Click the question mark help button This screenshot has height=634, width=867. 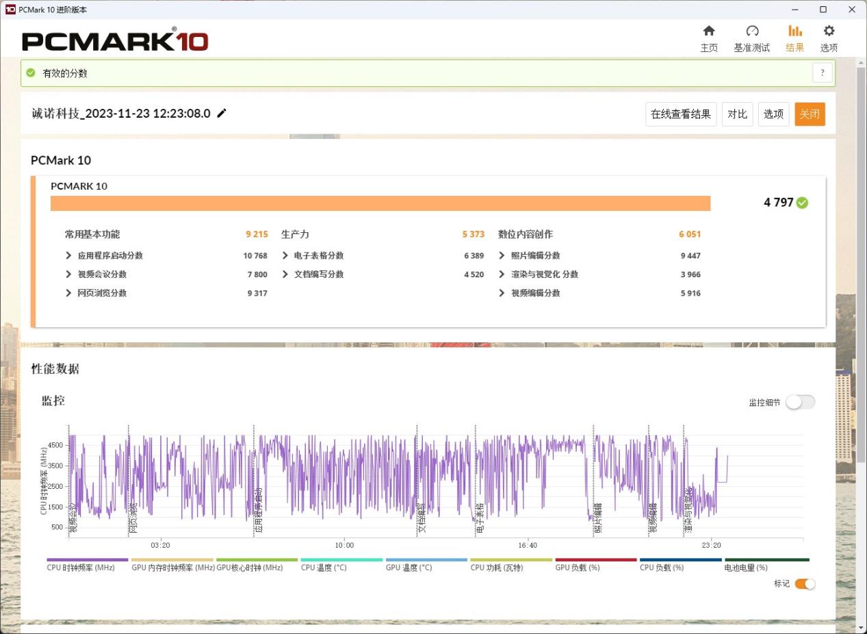point(823,73)
